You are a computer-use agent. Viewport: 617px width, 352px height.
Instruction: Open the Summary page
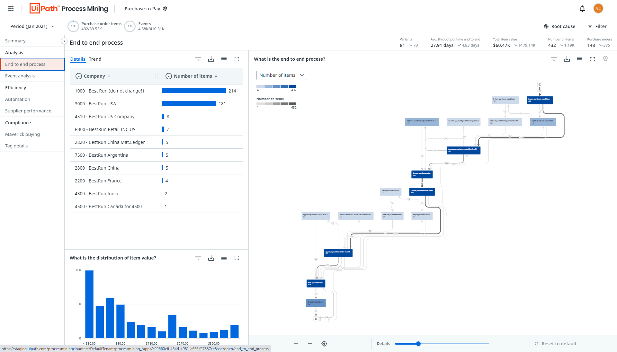[x=32, y=41]
